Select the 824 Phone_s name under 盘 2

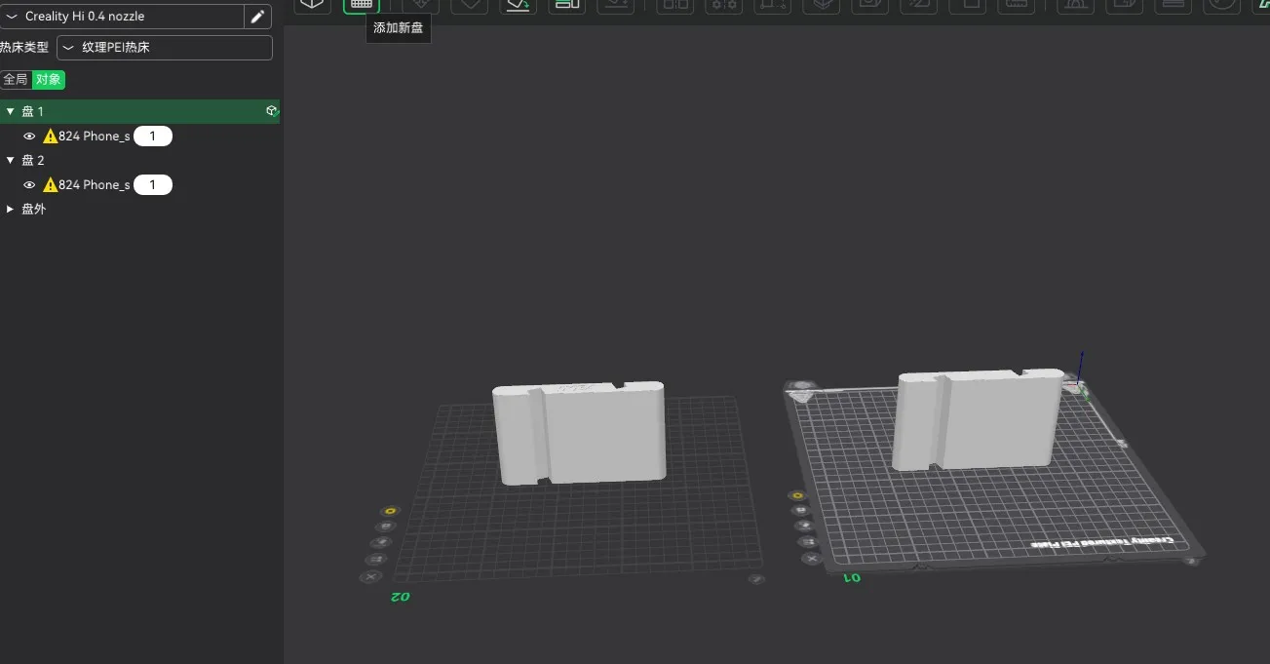(x=95, y=185)
